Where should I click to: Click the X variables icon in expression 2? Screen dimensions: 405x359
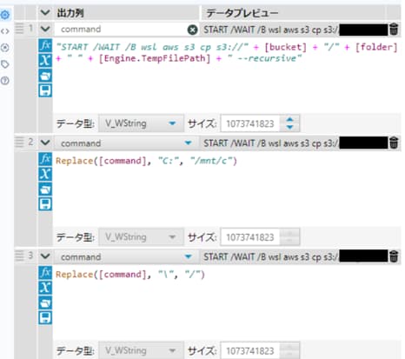point(45,174)
